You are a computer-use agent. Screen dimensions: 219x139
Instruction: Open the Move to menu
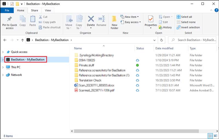coord(69,22)
